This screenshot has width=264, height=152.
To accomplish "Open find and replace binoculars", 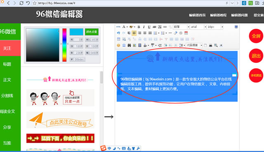I will [x=129, y=45].
